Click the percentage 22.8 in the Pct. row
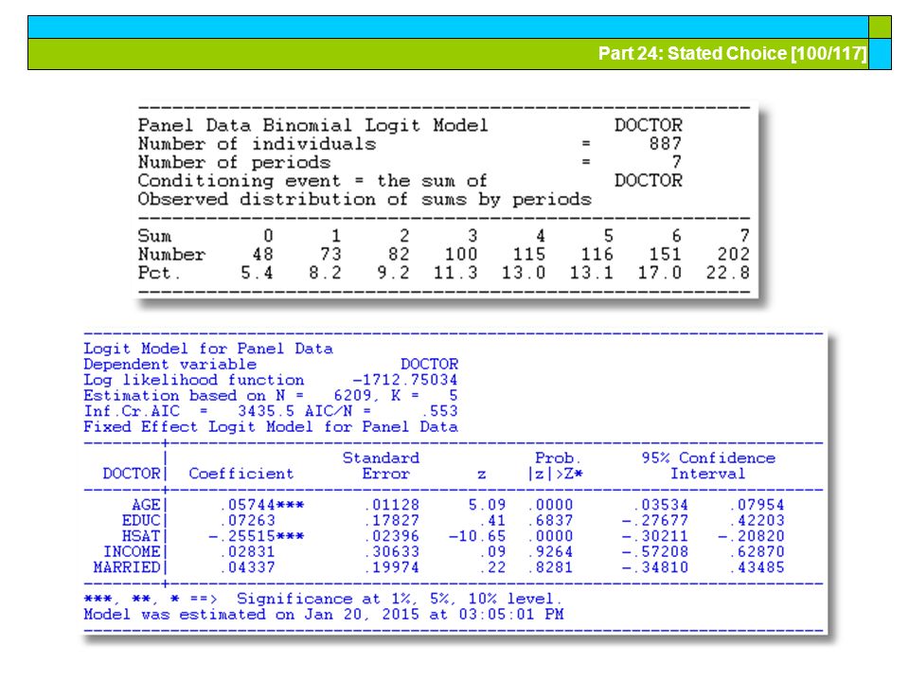 [x=727, y=273]
